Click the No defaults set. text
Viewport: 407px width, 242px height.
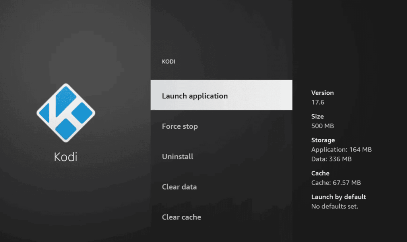point(335,207)
